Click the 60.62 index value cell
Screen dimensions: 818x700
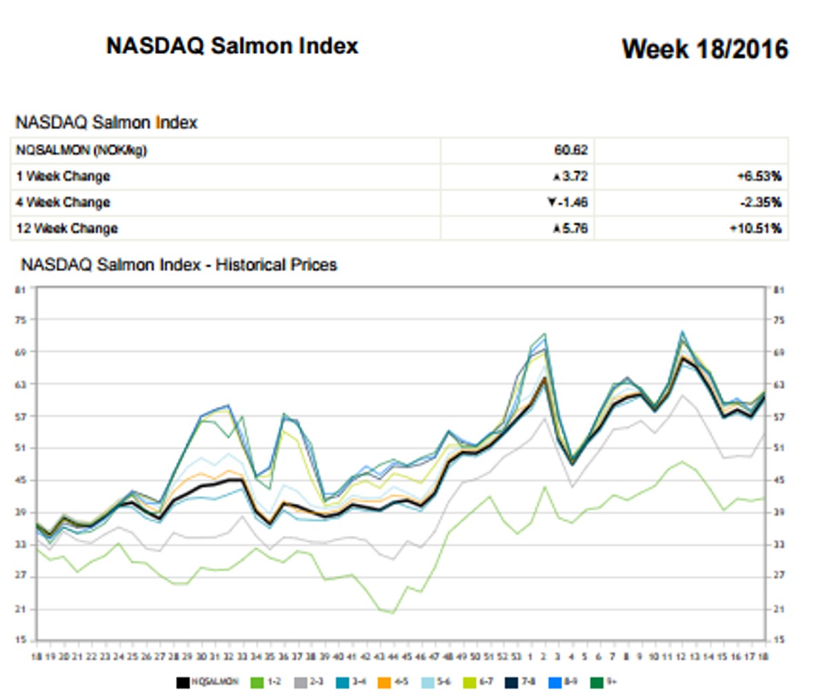[570, 150]
